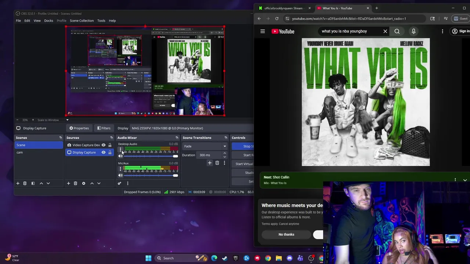Mute the Mic/Aux speaker icon
This screenshot has width=470, height=264.
pos(120,176)
